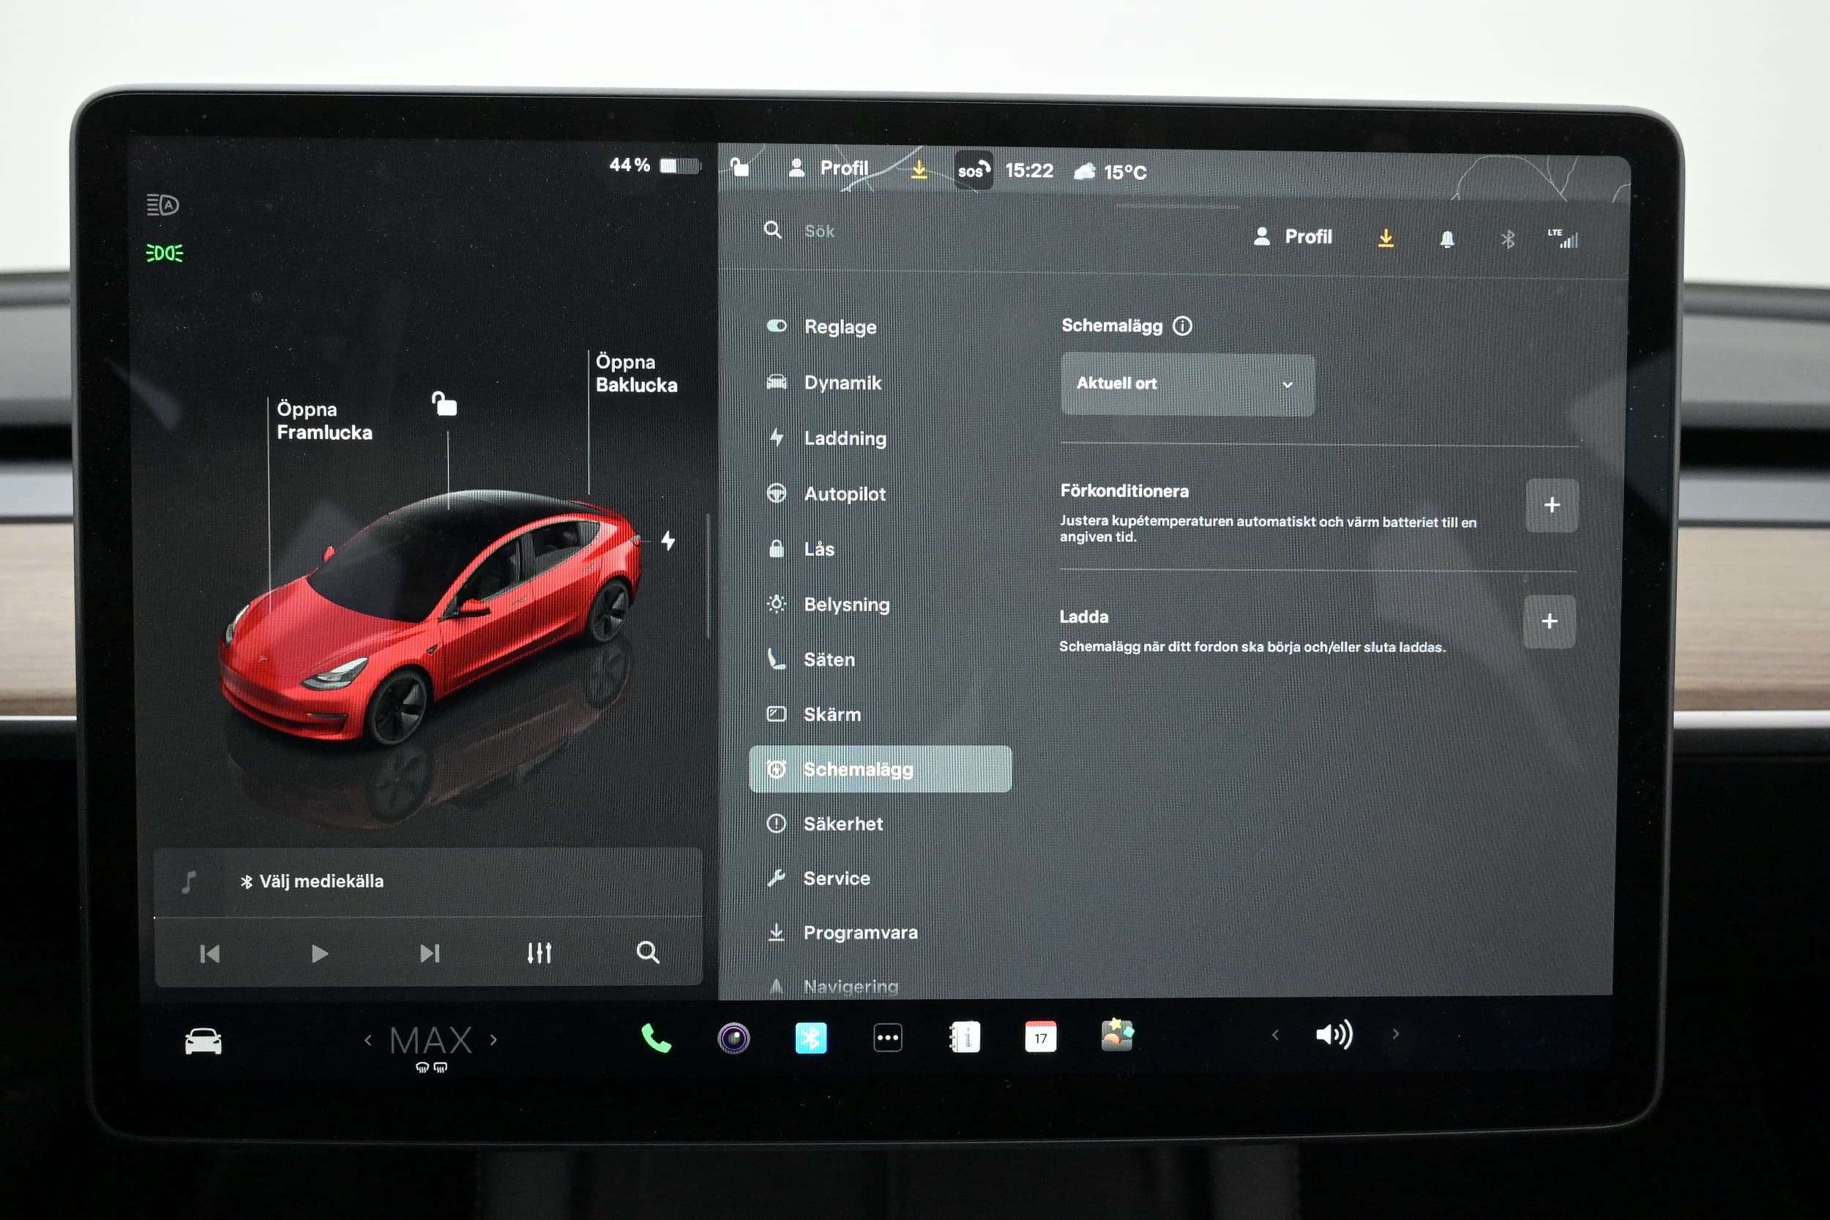Play media
This screenshot has height=1220, width=1830.
[319, 954]
